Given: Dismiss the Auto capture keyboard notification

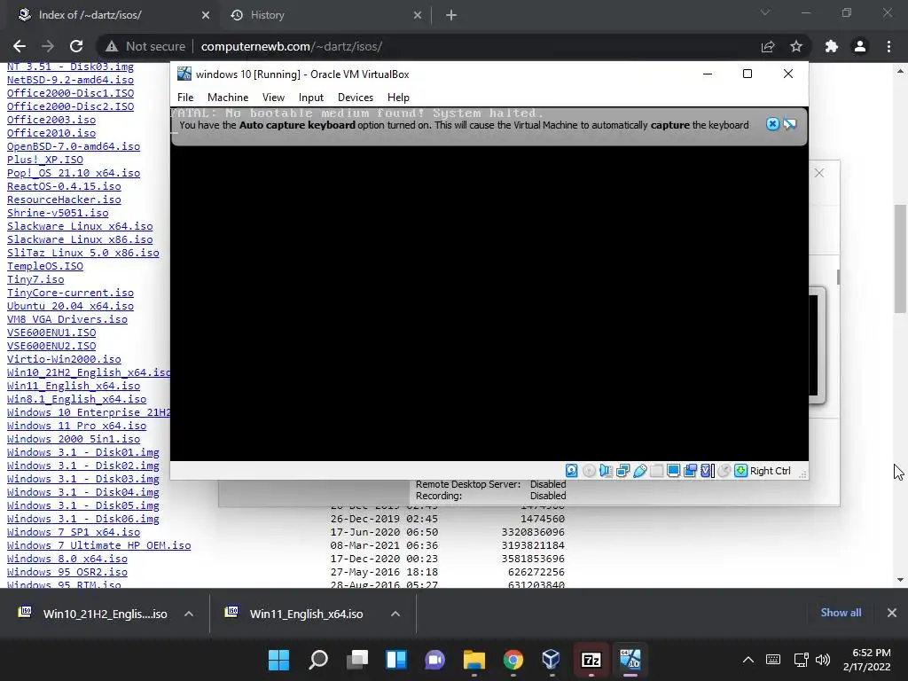Looking at the screenshot, I should click(772, 124).
